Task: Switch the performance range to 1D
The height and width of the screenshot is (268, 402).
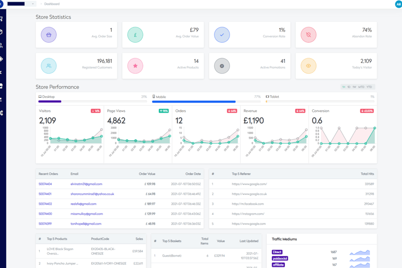Action: [349, 87]
